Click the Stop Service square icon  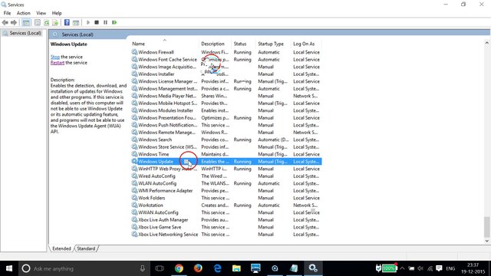click(x=97, y=22)
